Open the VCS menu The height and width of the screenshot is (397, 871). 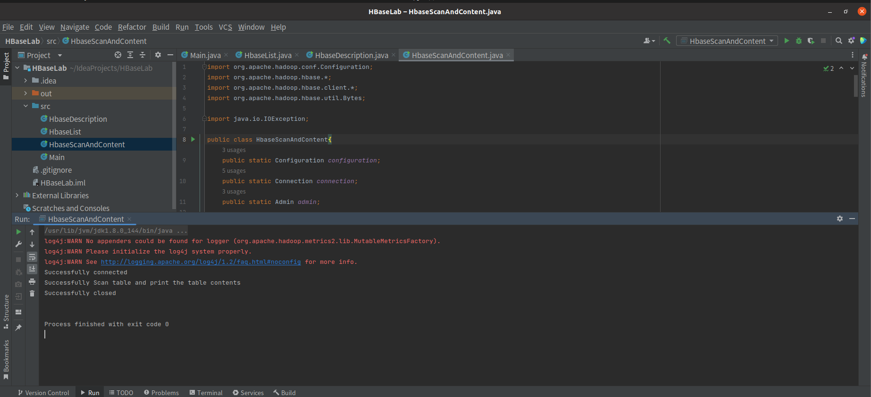225,27
